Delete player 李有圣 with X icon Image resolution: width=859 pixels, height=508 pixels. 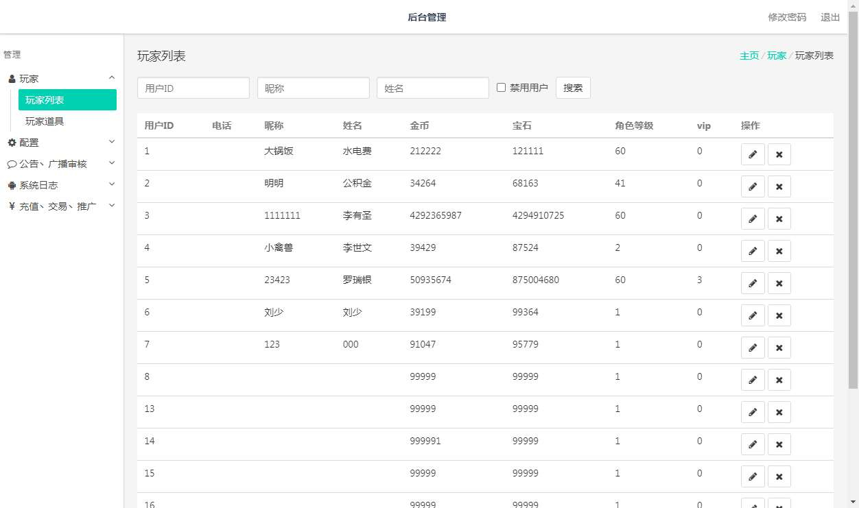pos(779,219)
